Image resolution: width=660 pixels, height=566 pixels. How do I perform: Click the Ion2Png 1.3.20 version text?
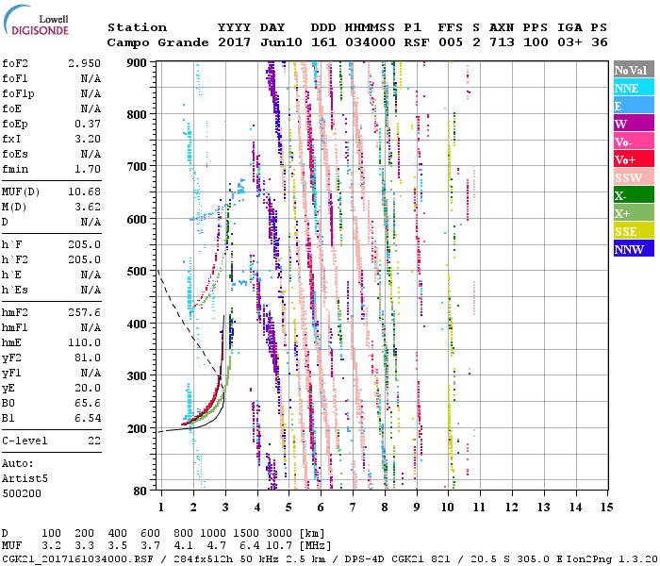pyautogui.click(x=612, y=559)
